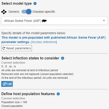Image resolution: width=109 pixels, height=109 pixels.
Task: Click the bold blue pre-populated ASF notice text
Action: (53, 40)
